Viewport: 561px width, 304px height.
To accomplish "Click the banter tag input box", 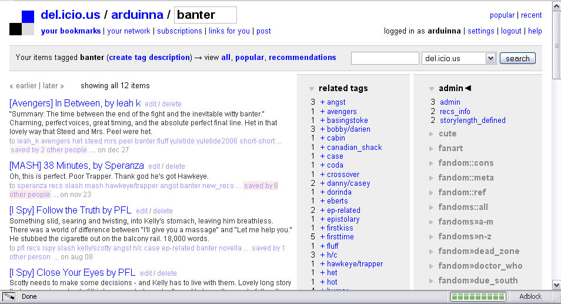I will [205, 15].
